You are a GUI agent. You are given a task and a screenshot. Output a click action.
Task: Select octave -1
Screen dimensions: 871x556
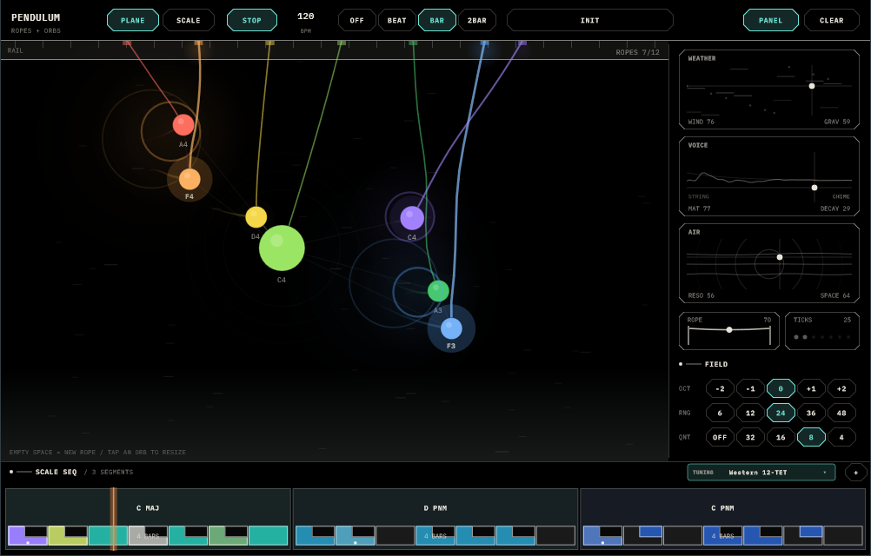click(750, 388)
